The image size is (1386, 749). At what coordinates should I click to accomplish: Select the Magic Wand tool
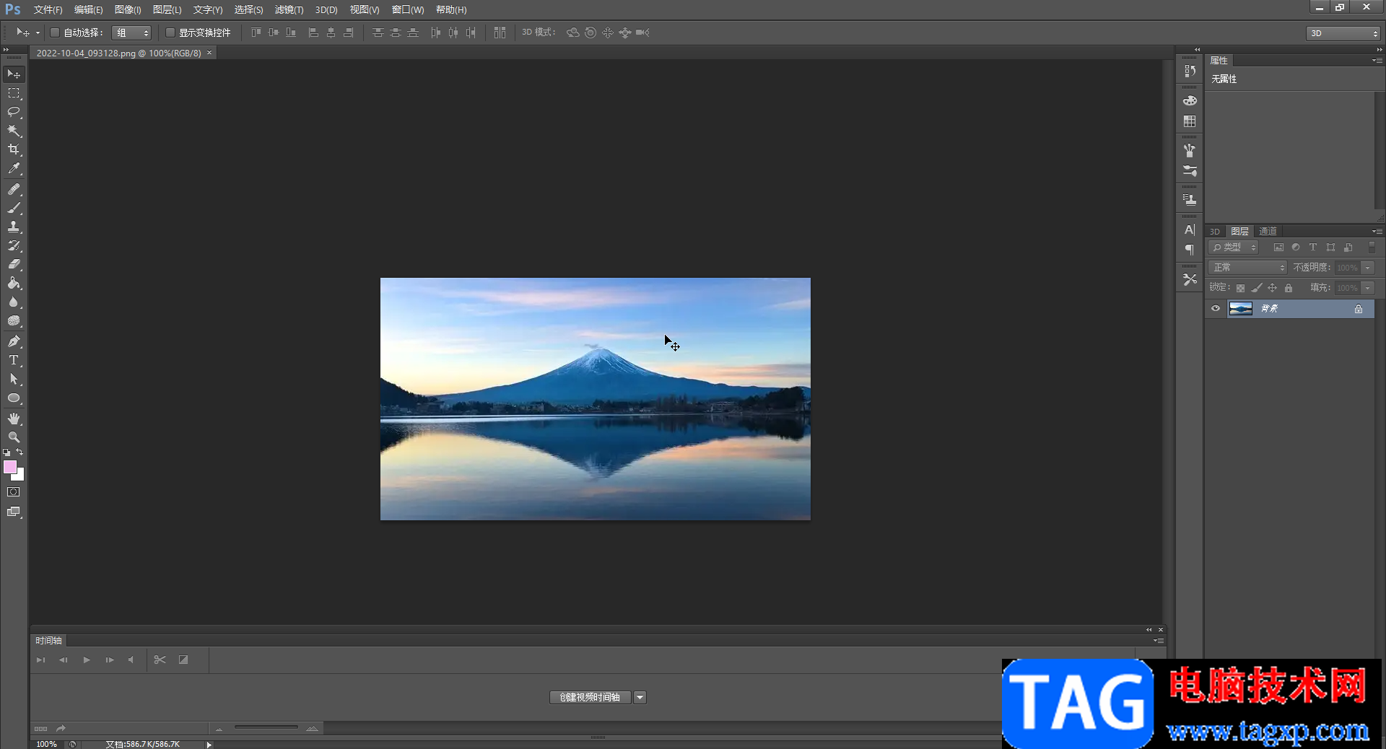coord(14,131)
